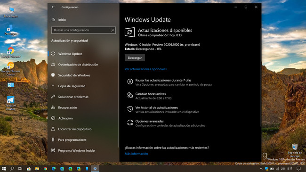Click the Windows Update panel scrollbar
This screenshot has width=306, height=172.
[x=261, y=77]
